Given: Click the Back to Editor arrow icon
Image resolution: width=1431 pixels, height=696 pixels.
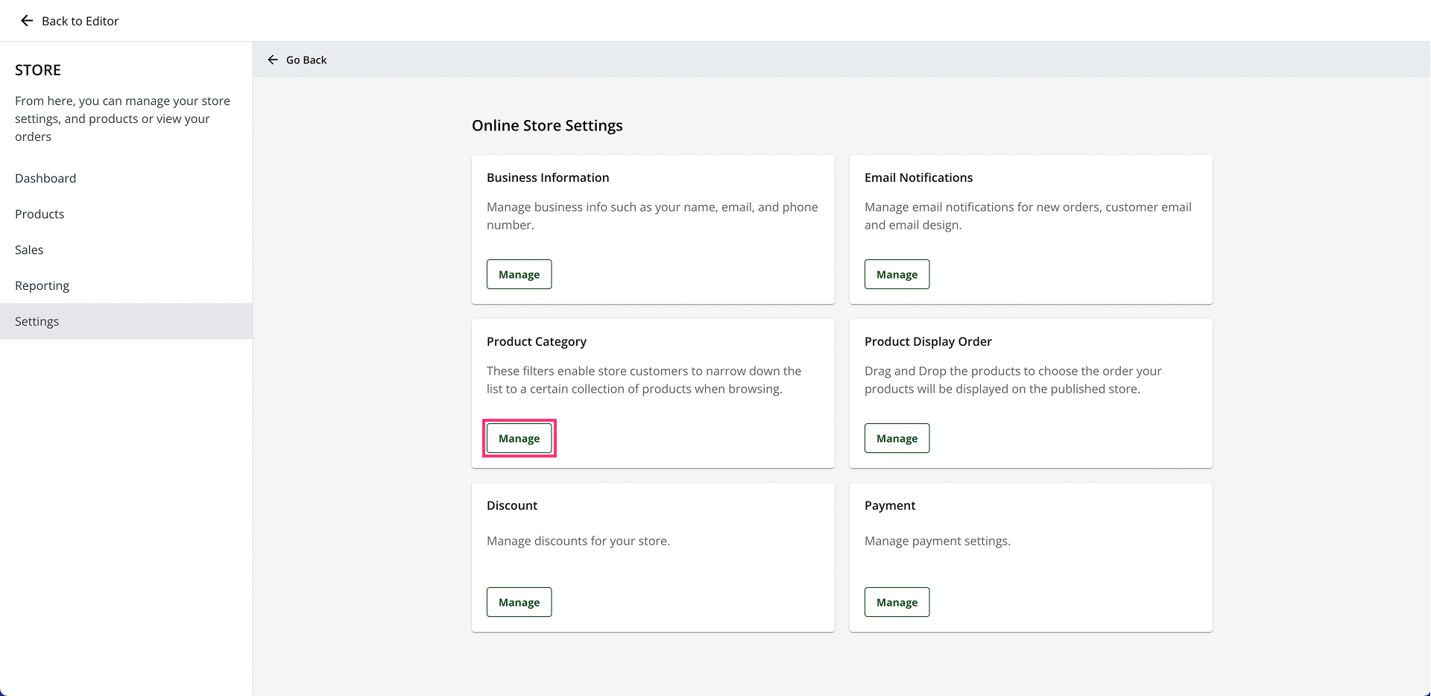Looking at the screenshot, I should (27, 21).
